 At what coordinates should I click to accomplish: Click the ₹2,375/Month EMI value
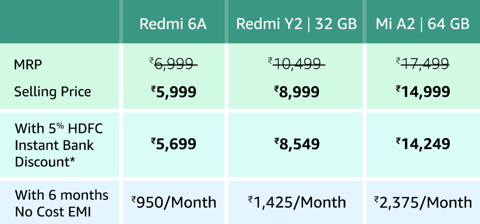[423, 202]
